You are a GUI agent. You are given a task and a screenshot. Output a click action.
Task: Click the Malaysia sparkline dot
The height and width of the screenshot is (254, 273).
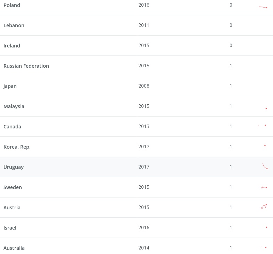266,109
